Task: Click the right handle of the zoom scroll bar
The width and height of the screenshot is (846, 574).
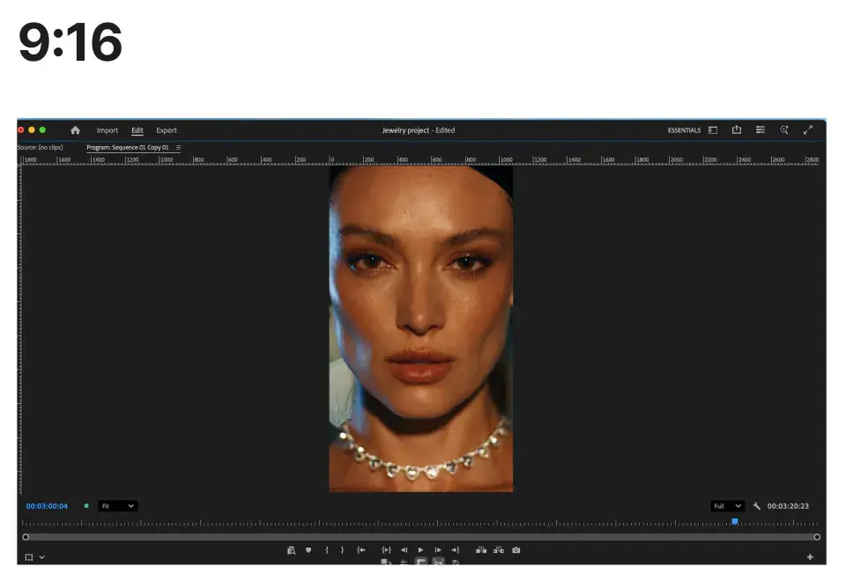Action: click(817, 537)
